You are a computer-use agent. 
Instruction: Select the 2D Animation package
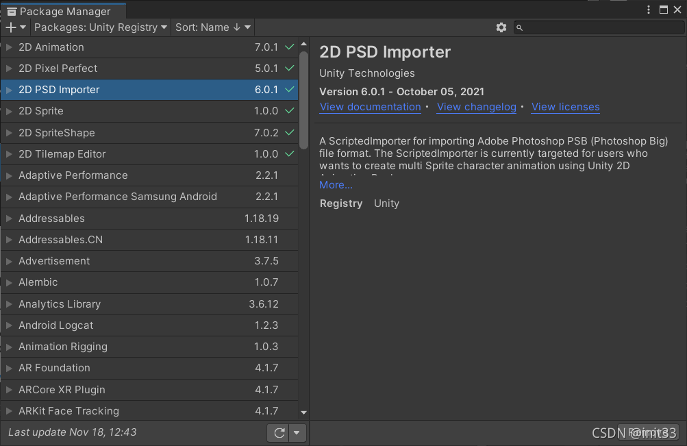pyautogui.click(x=149, y=47)
